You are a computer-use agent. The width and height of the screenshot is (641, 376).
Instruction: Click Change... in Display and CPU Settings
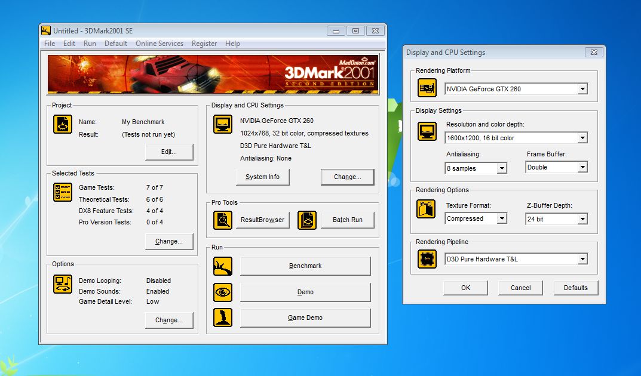click(x=348, y=177)
